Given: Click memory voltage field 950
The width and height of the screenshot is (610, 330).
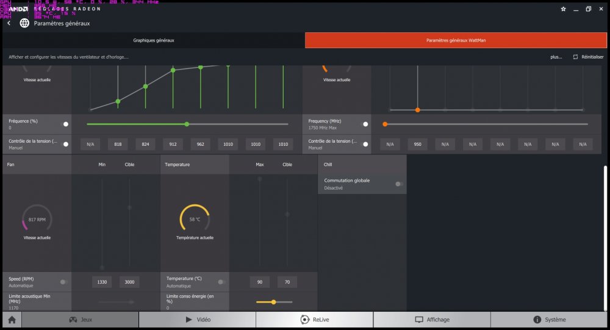Looking at the screenshot, I should [417, 144].
